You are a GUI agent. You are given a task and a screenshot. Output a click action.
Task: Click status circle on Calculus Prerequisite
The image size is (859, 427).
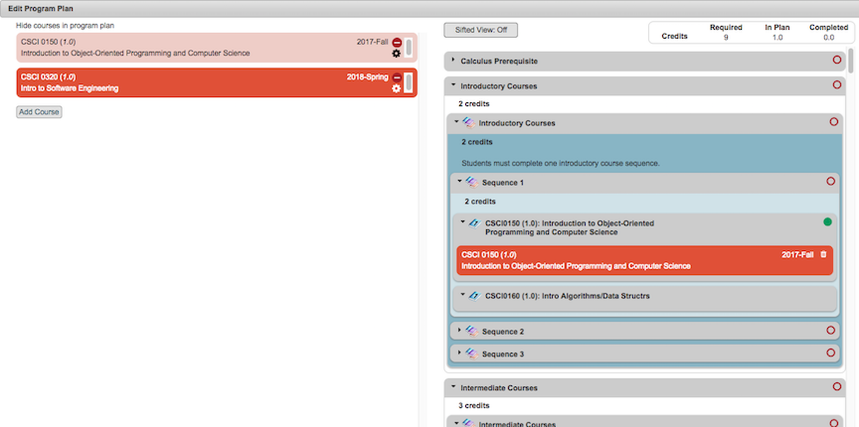(837, 60)
